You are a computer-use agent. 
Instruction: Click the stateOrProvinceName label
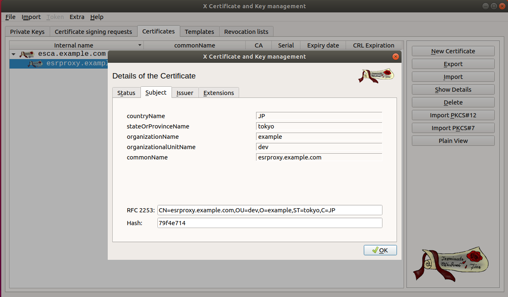pos(158,126)
